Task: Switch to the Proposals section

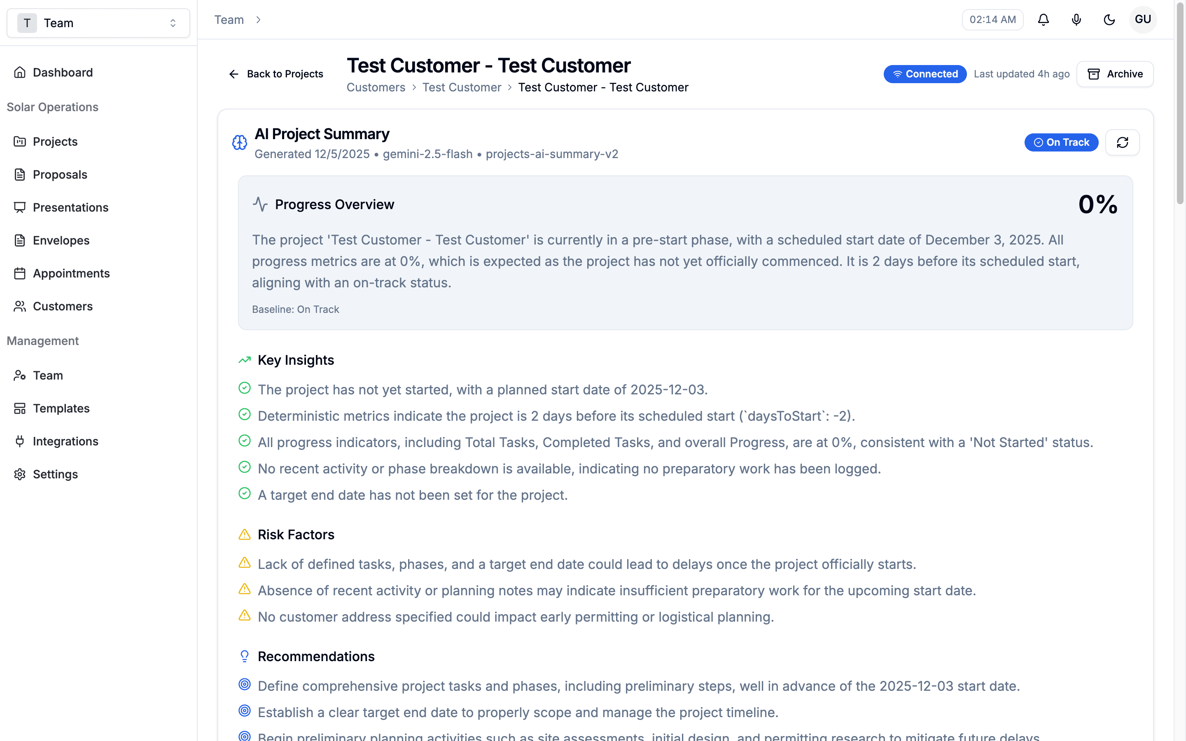Action: click(59, 175)
